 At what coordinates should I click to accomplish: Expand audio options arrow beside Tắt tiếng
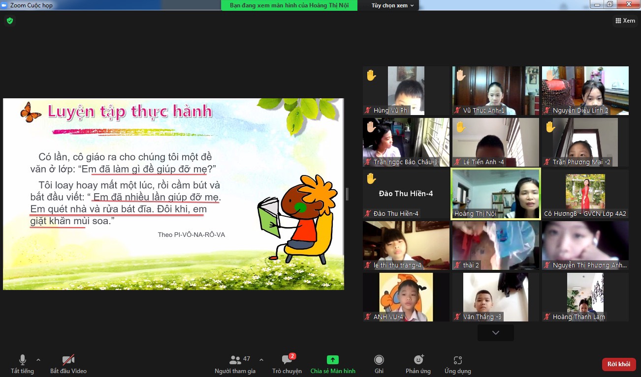pyautogui.click(x=38, y=359)
